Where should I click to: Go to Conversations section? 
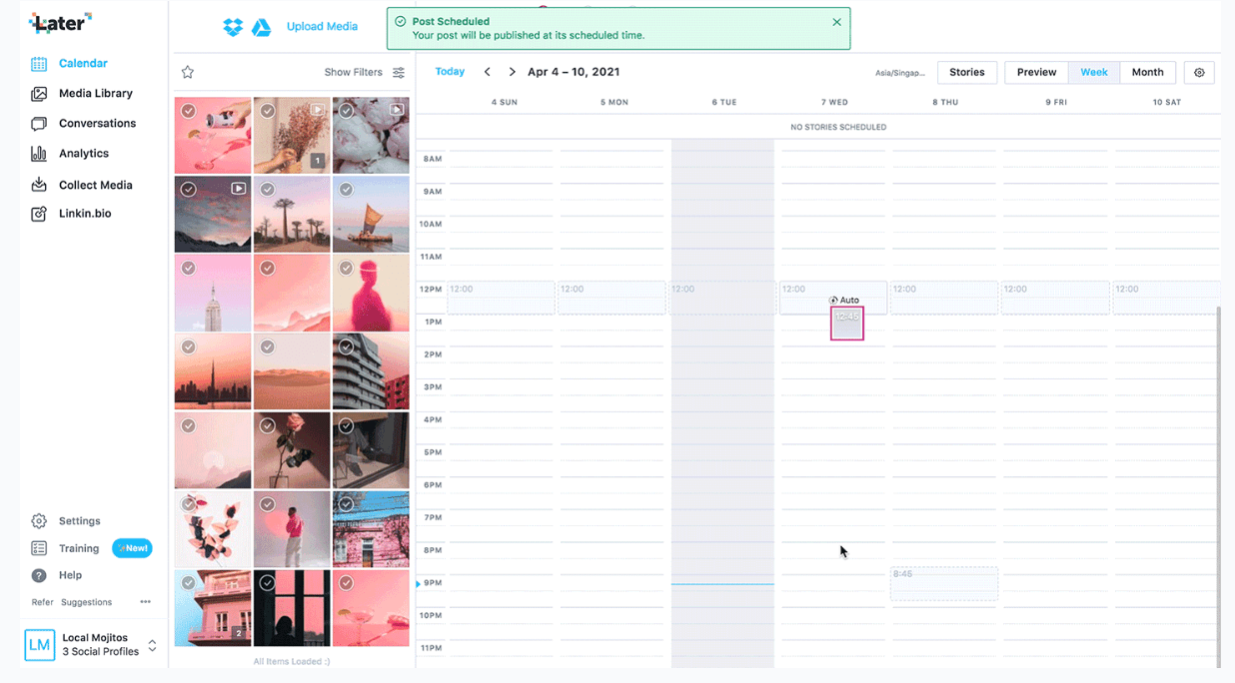97,124
